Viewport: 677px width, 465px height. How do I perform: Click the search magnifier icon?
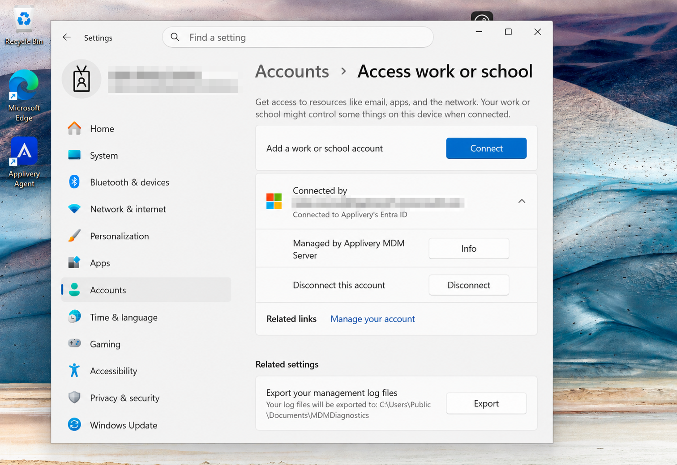[175, 37]
